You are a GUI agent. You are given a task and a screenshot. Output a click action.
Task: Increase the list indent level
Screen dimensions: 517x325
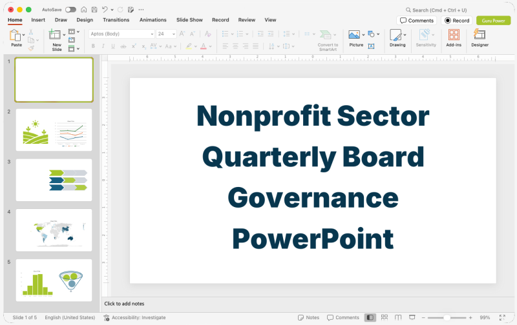click(271, 34)
